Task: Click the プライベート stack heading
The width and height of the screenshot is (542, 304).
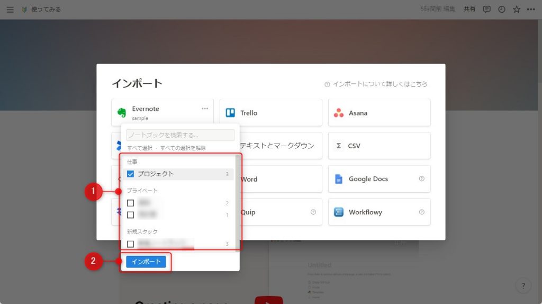Action: [142, 191]
